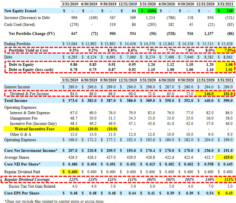Click the yellow 146.0 dividend income cell
Screen dimensions: 236x203
click(205, 94)
